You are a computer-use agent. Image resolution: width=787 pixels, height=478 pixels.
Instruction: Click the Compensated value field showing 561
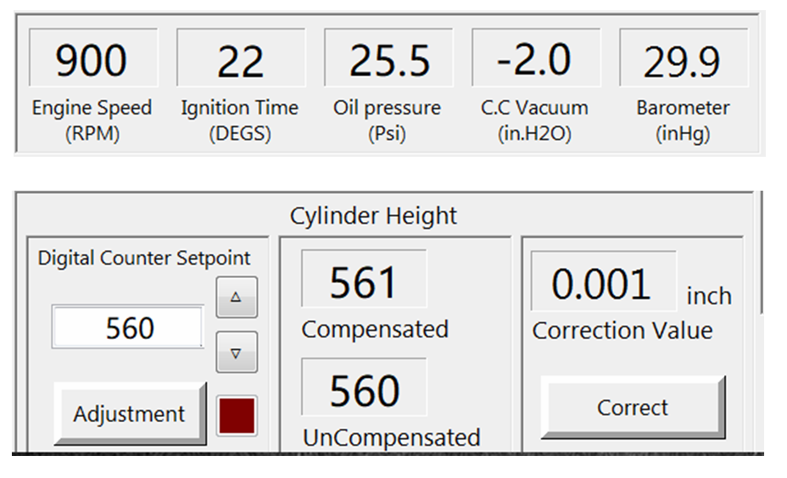click(x=364, y=282)
